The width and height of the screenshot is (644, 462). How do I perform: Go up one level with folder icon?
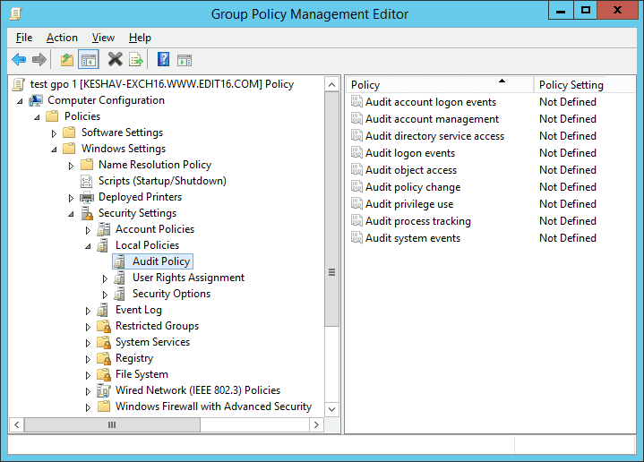point(67,60)
